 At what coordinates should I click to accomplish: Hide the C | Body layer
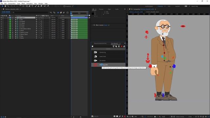(x=1, y=38)
